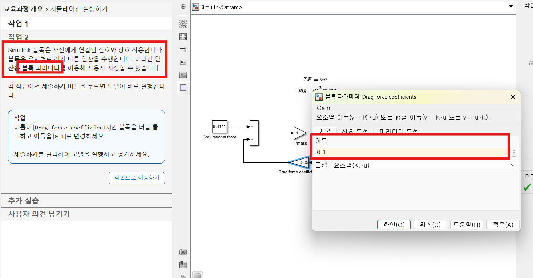Image resolution: width=533 pixels, height=278 pixels.
Task: Toggle the sample time arrows icon
Action: click(x=183, y=49)
